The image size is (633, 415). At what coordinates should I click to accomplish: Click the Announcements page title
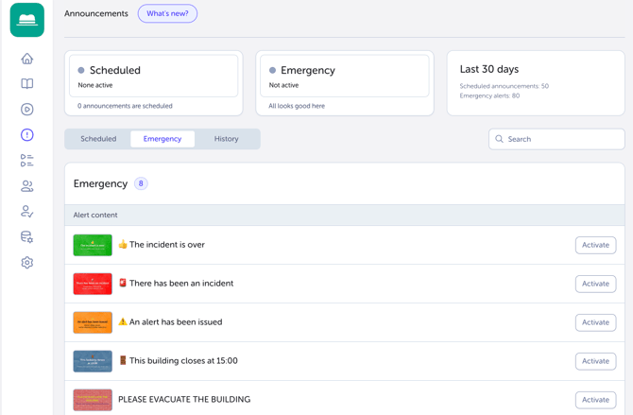(96, 13)
